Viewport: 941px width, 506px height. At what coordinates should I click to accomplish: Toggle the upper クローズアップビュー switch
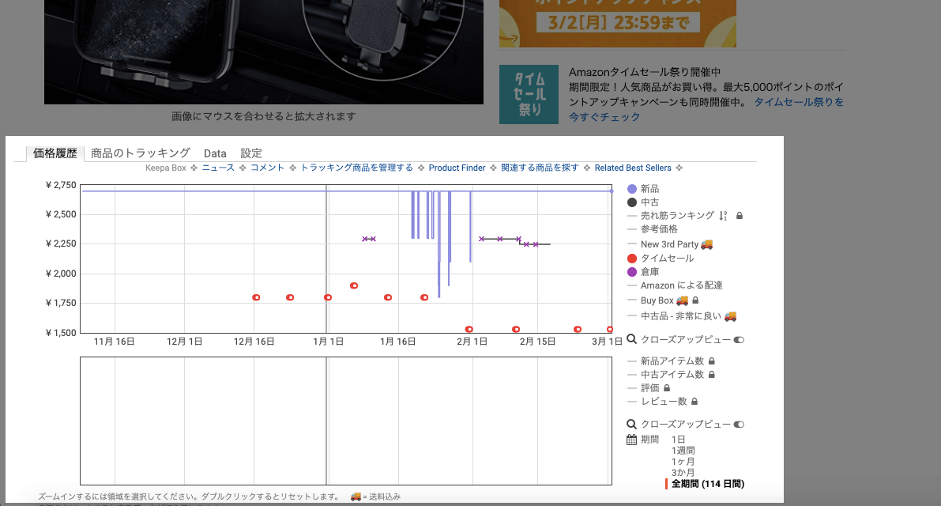(x=739, y=340)
